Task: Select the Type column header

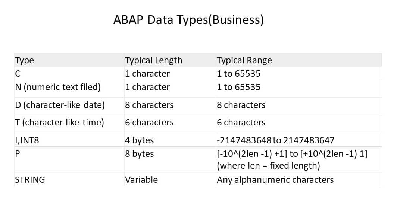Action: point(25,60)
